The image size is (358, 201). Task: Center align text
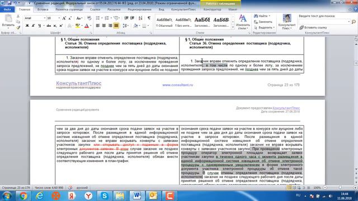(x=104, y=26)
